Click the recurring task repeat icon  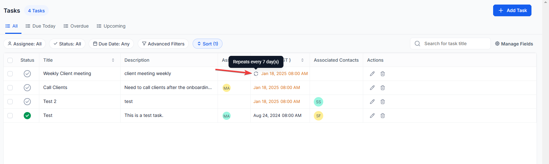pos(256,74)
